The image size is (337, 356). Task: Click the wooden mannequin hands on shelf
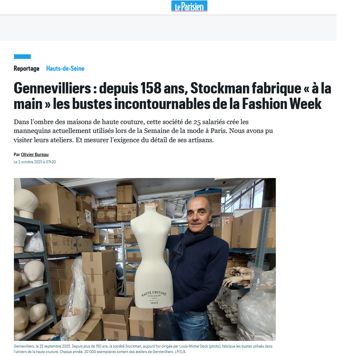[x=237, y=276]
